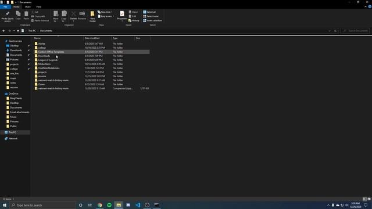372x209 pixels.
Task: Go up one level with Up arrow
Action: point(18,31)
